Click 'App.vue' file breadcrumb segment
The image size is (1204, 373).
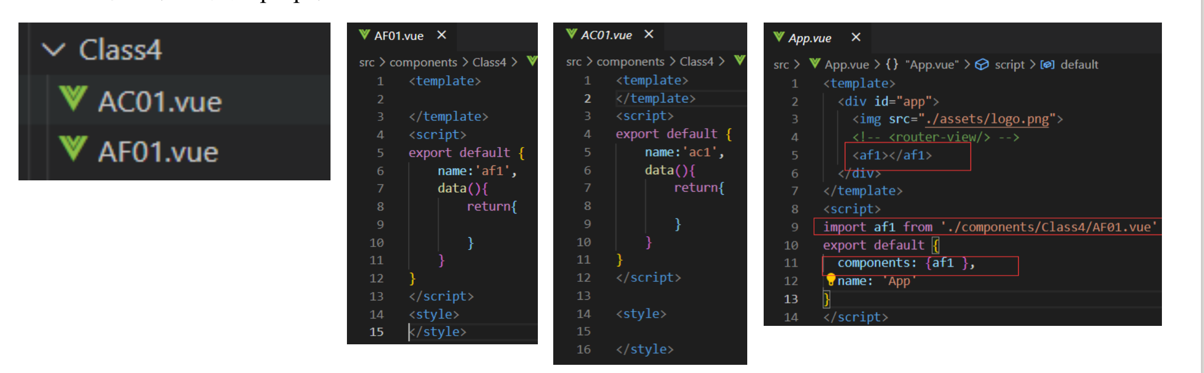click(x=847, y=65)
